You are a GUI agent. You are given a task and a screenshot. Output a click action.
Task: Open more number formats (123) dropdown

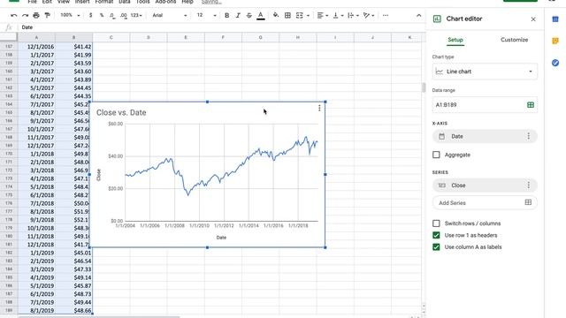point(136,16)
